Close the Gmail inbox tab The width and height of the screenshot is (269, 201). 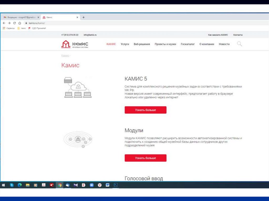[x=38, y=17]
